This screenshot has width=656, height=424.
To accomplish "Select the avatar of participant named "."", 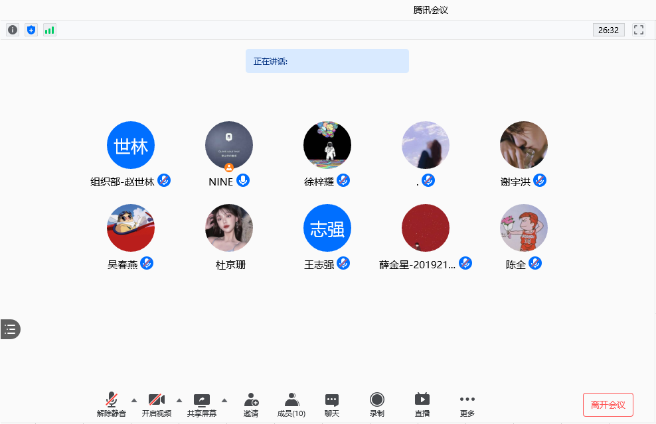I will 426,145.
